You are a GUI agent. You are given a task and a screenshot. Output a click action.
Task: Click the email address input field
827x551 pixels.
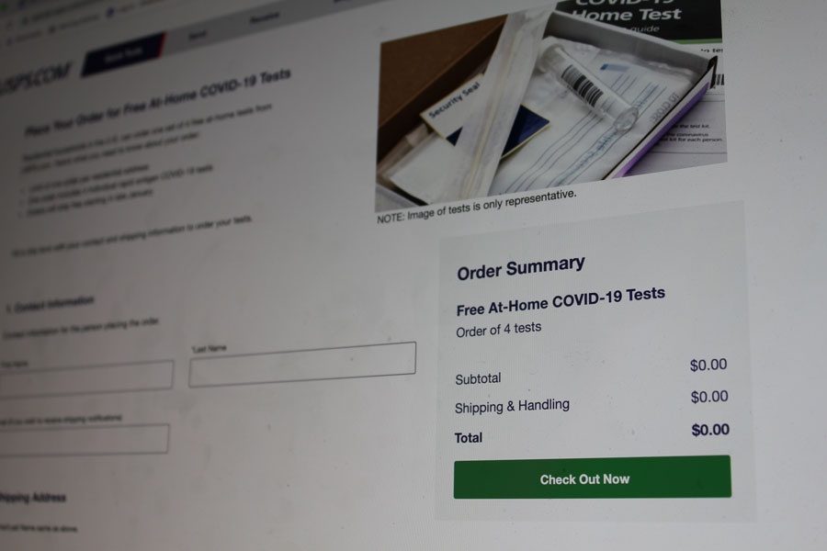(x=84, y=439)
